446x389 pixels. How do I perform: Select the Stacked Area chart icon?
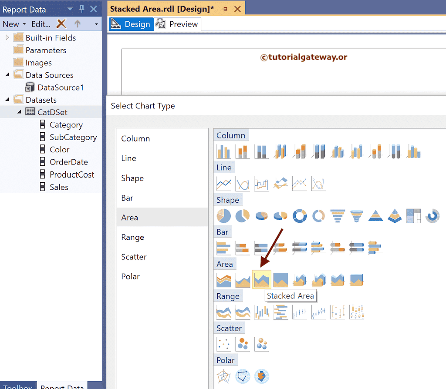tap(261, 280)
